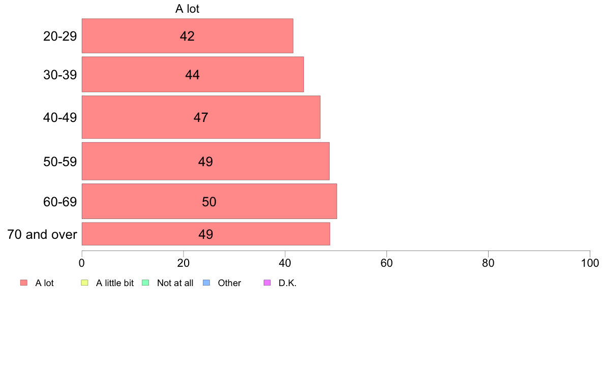
Task: Select the 50-59 age group bar
Action: [205, 161]
